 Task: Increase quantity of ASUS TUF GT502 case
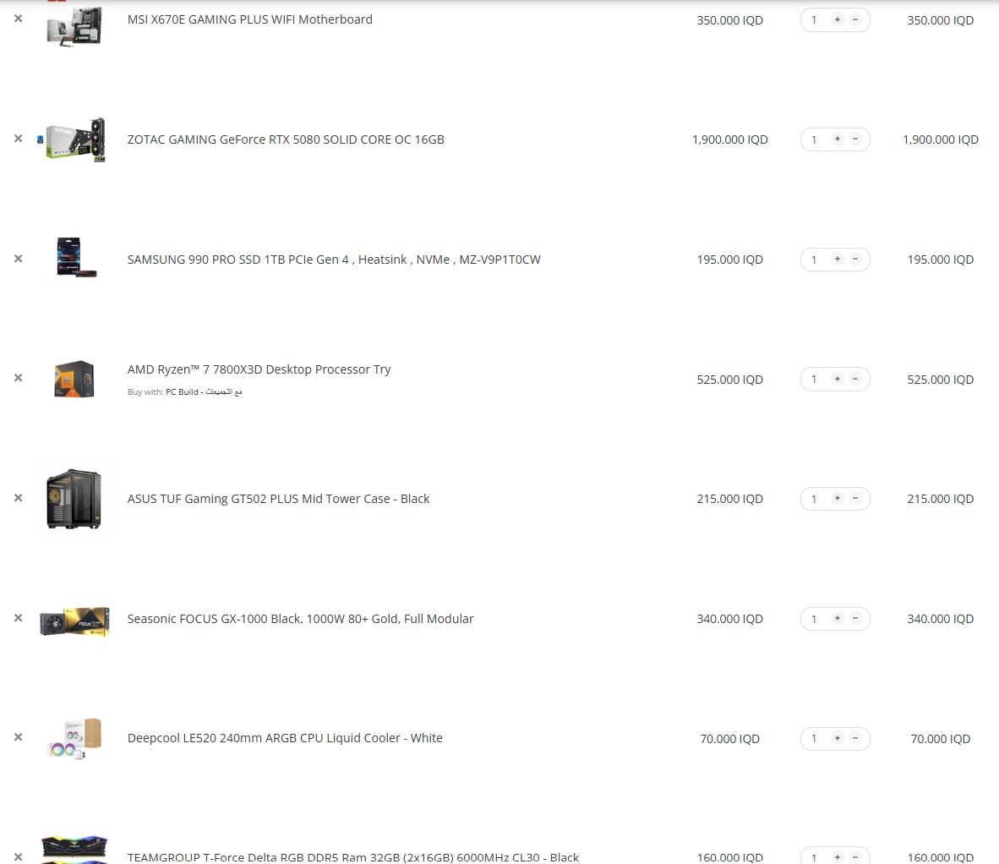(x=838, y=498)
